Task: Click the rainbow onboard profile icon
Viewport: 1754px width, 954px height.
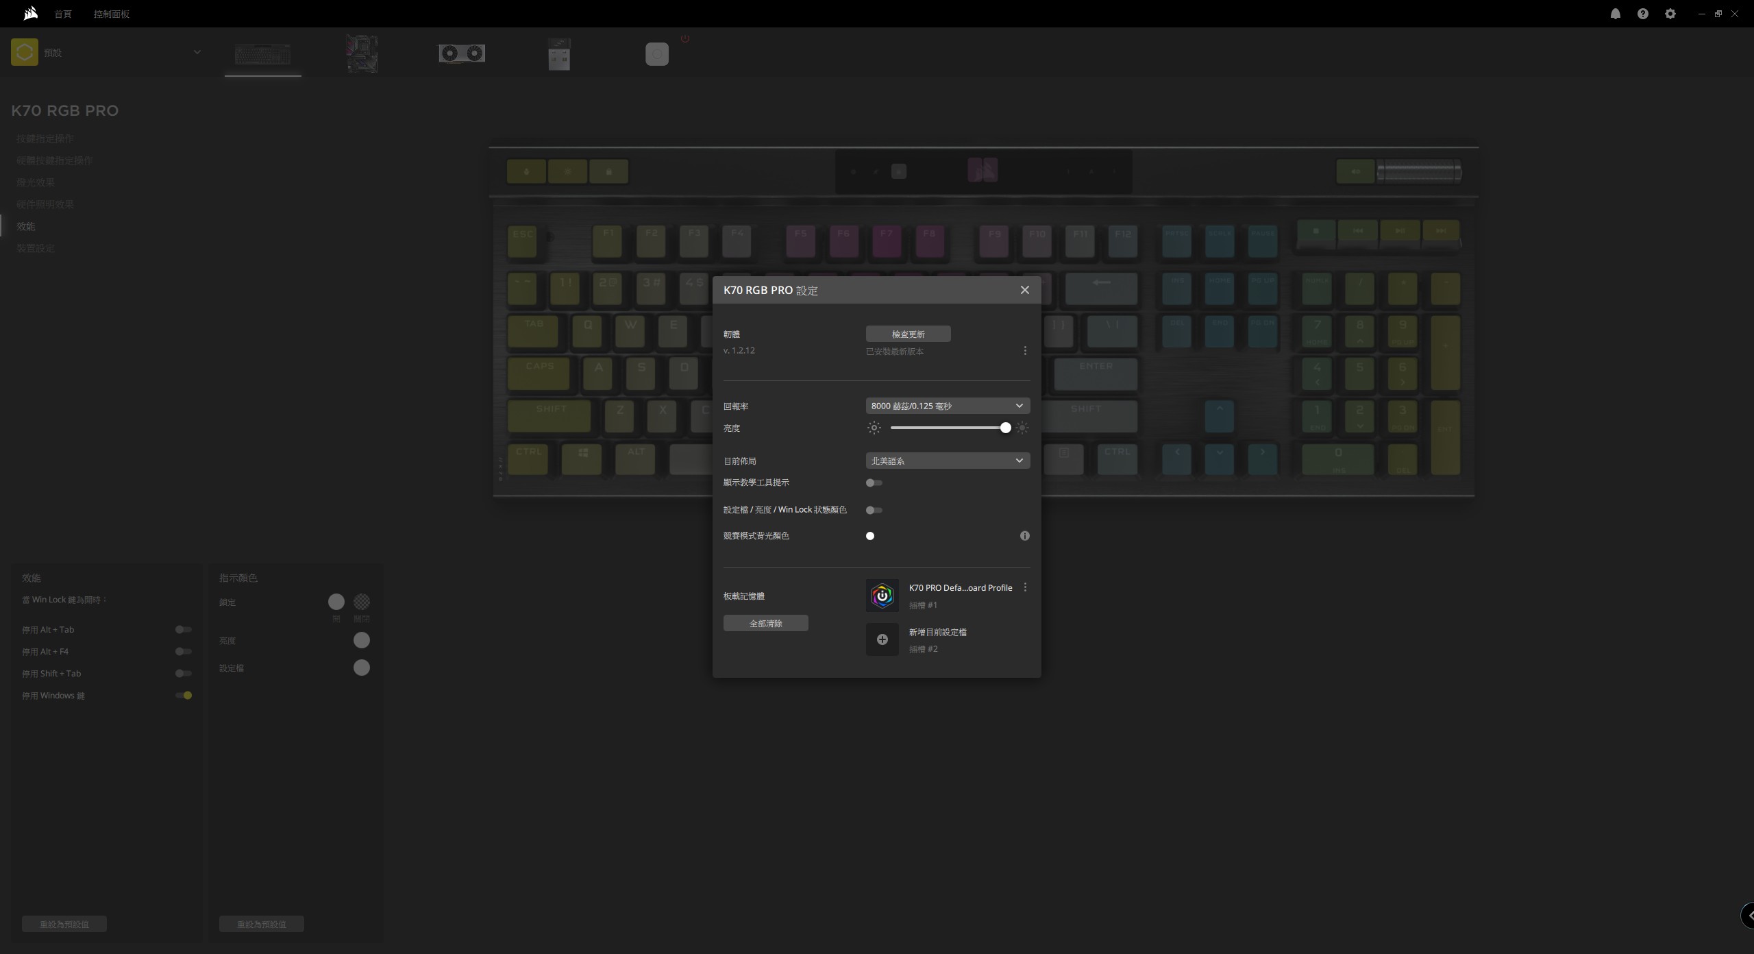Action: (882, 596)
